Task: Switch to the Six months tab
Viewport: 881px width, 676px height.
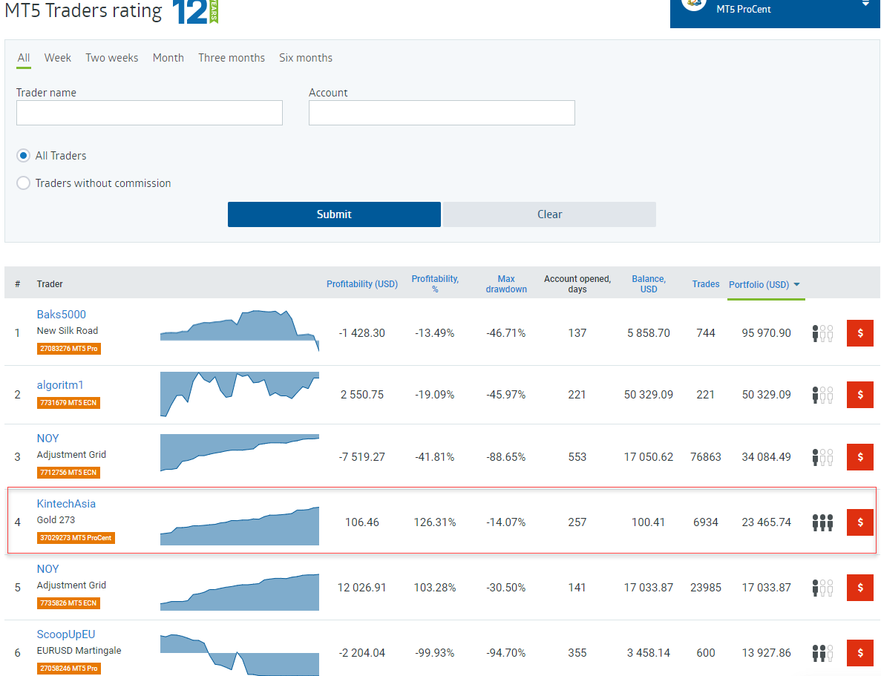Action: pyautogui.click(x=306, y=58)
